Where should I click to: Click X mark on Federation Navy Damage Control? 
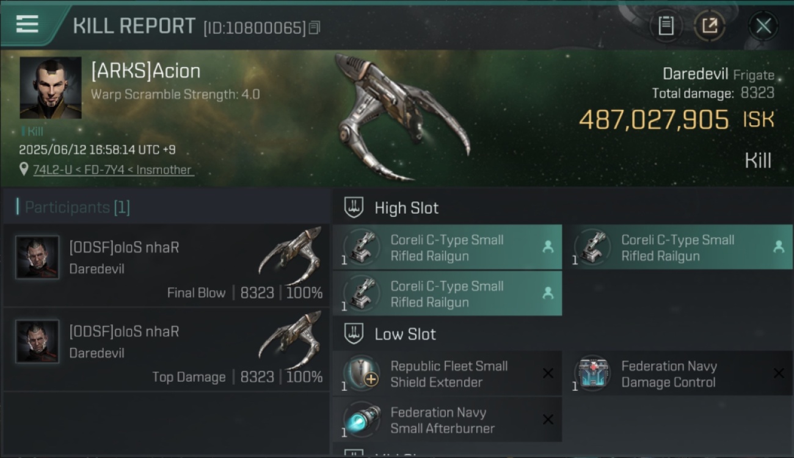[x=779, y=373]
